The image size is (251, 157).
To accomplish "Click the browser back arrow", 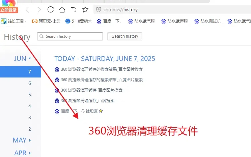I will pyautogui.click(x=27, y=10).
